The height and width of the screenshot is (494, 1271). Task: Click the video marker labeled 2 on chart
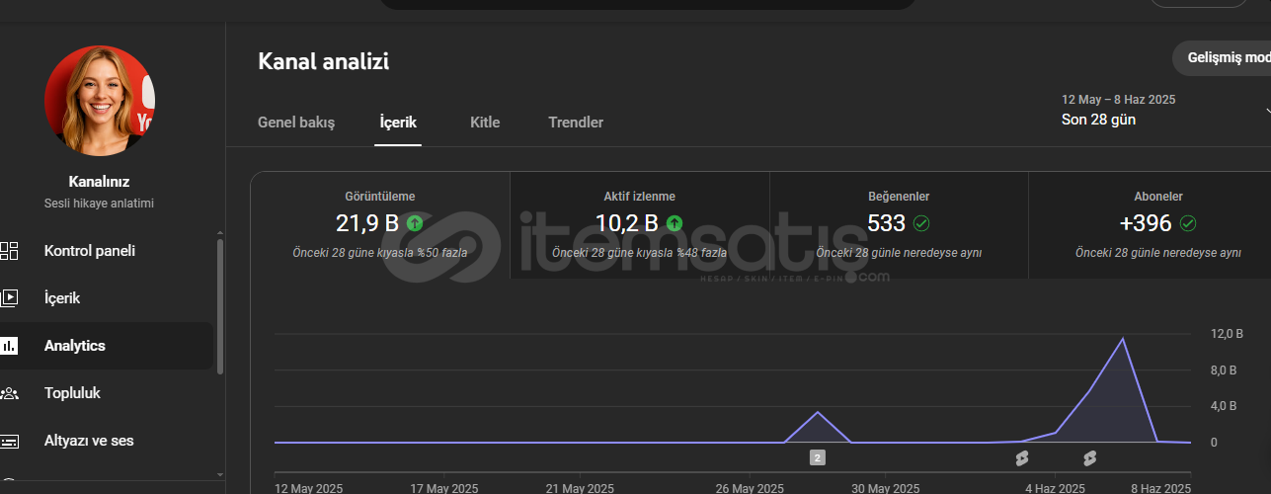click(817, 457)
